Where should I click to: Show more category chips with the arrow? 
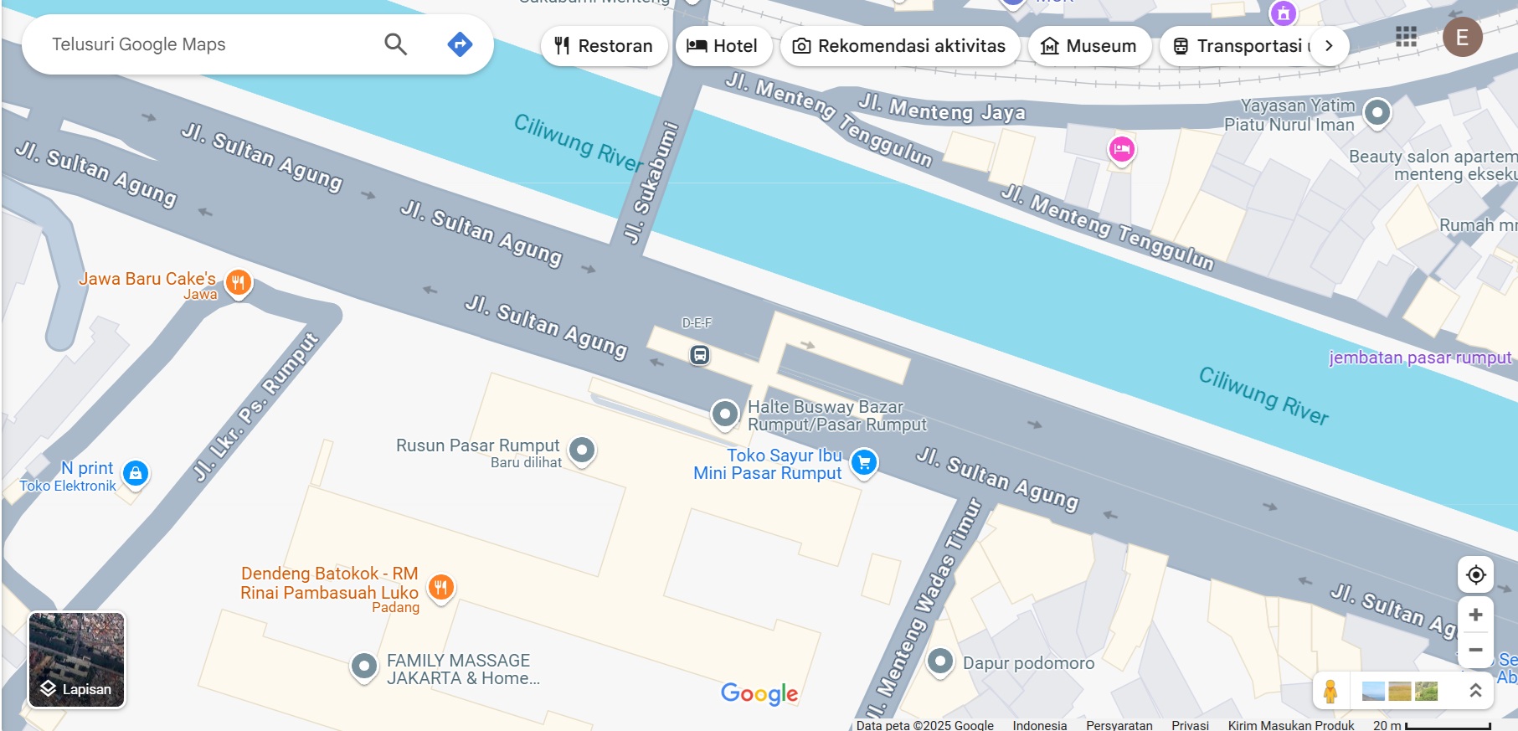point(1329,46)
